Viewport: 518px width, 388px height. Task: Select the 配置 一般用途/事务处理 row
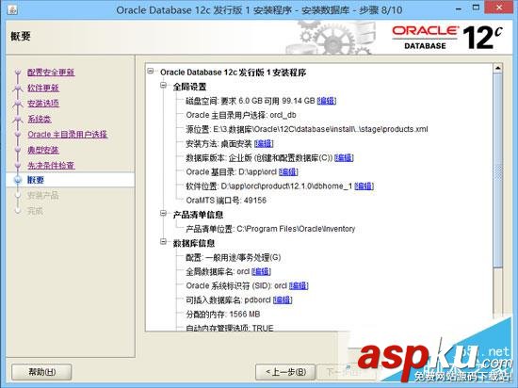pos(234,257)
